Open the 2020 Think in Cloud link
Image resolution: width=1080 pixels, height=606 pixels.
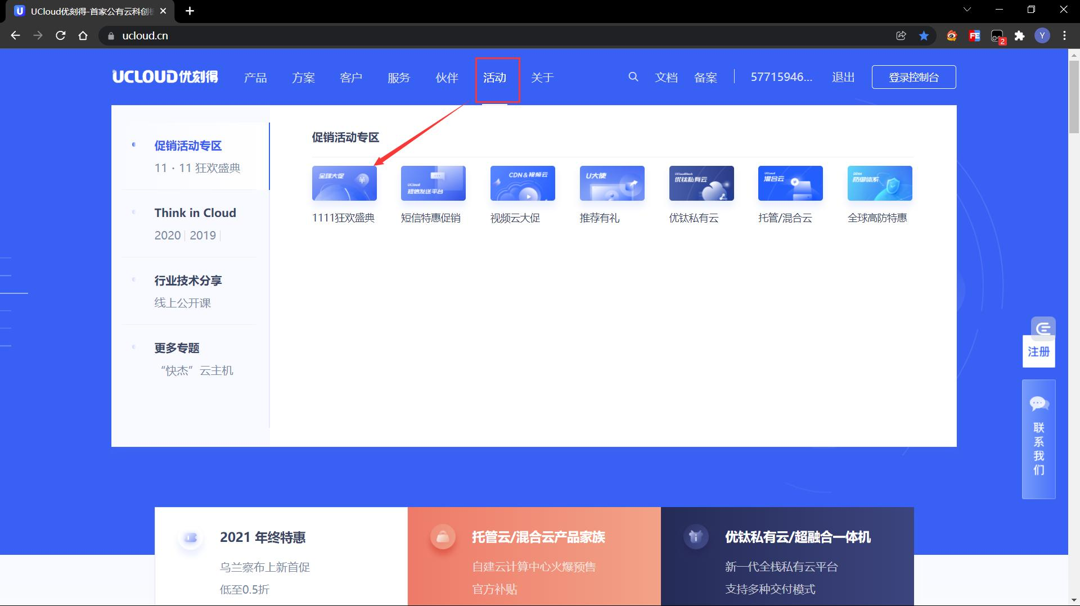click(168, 236)
